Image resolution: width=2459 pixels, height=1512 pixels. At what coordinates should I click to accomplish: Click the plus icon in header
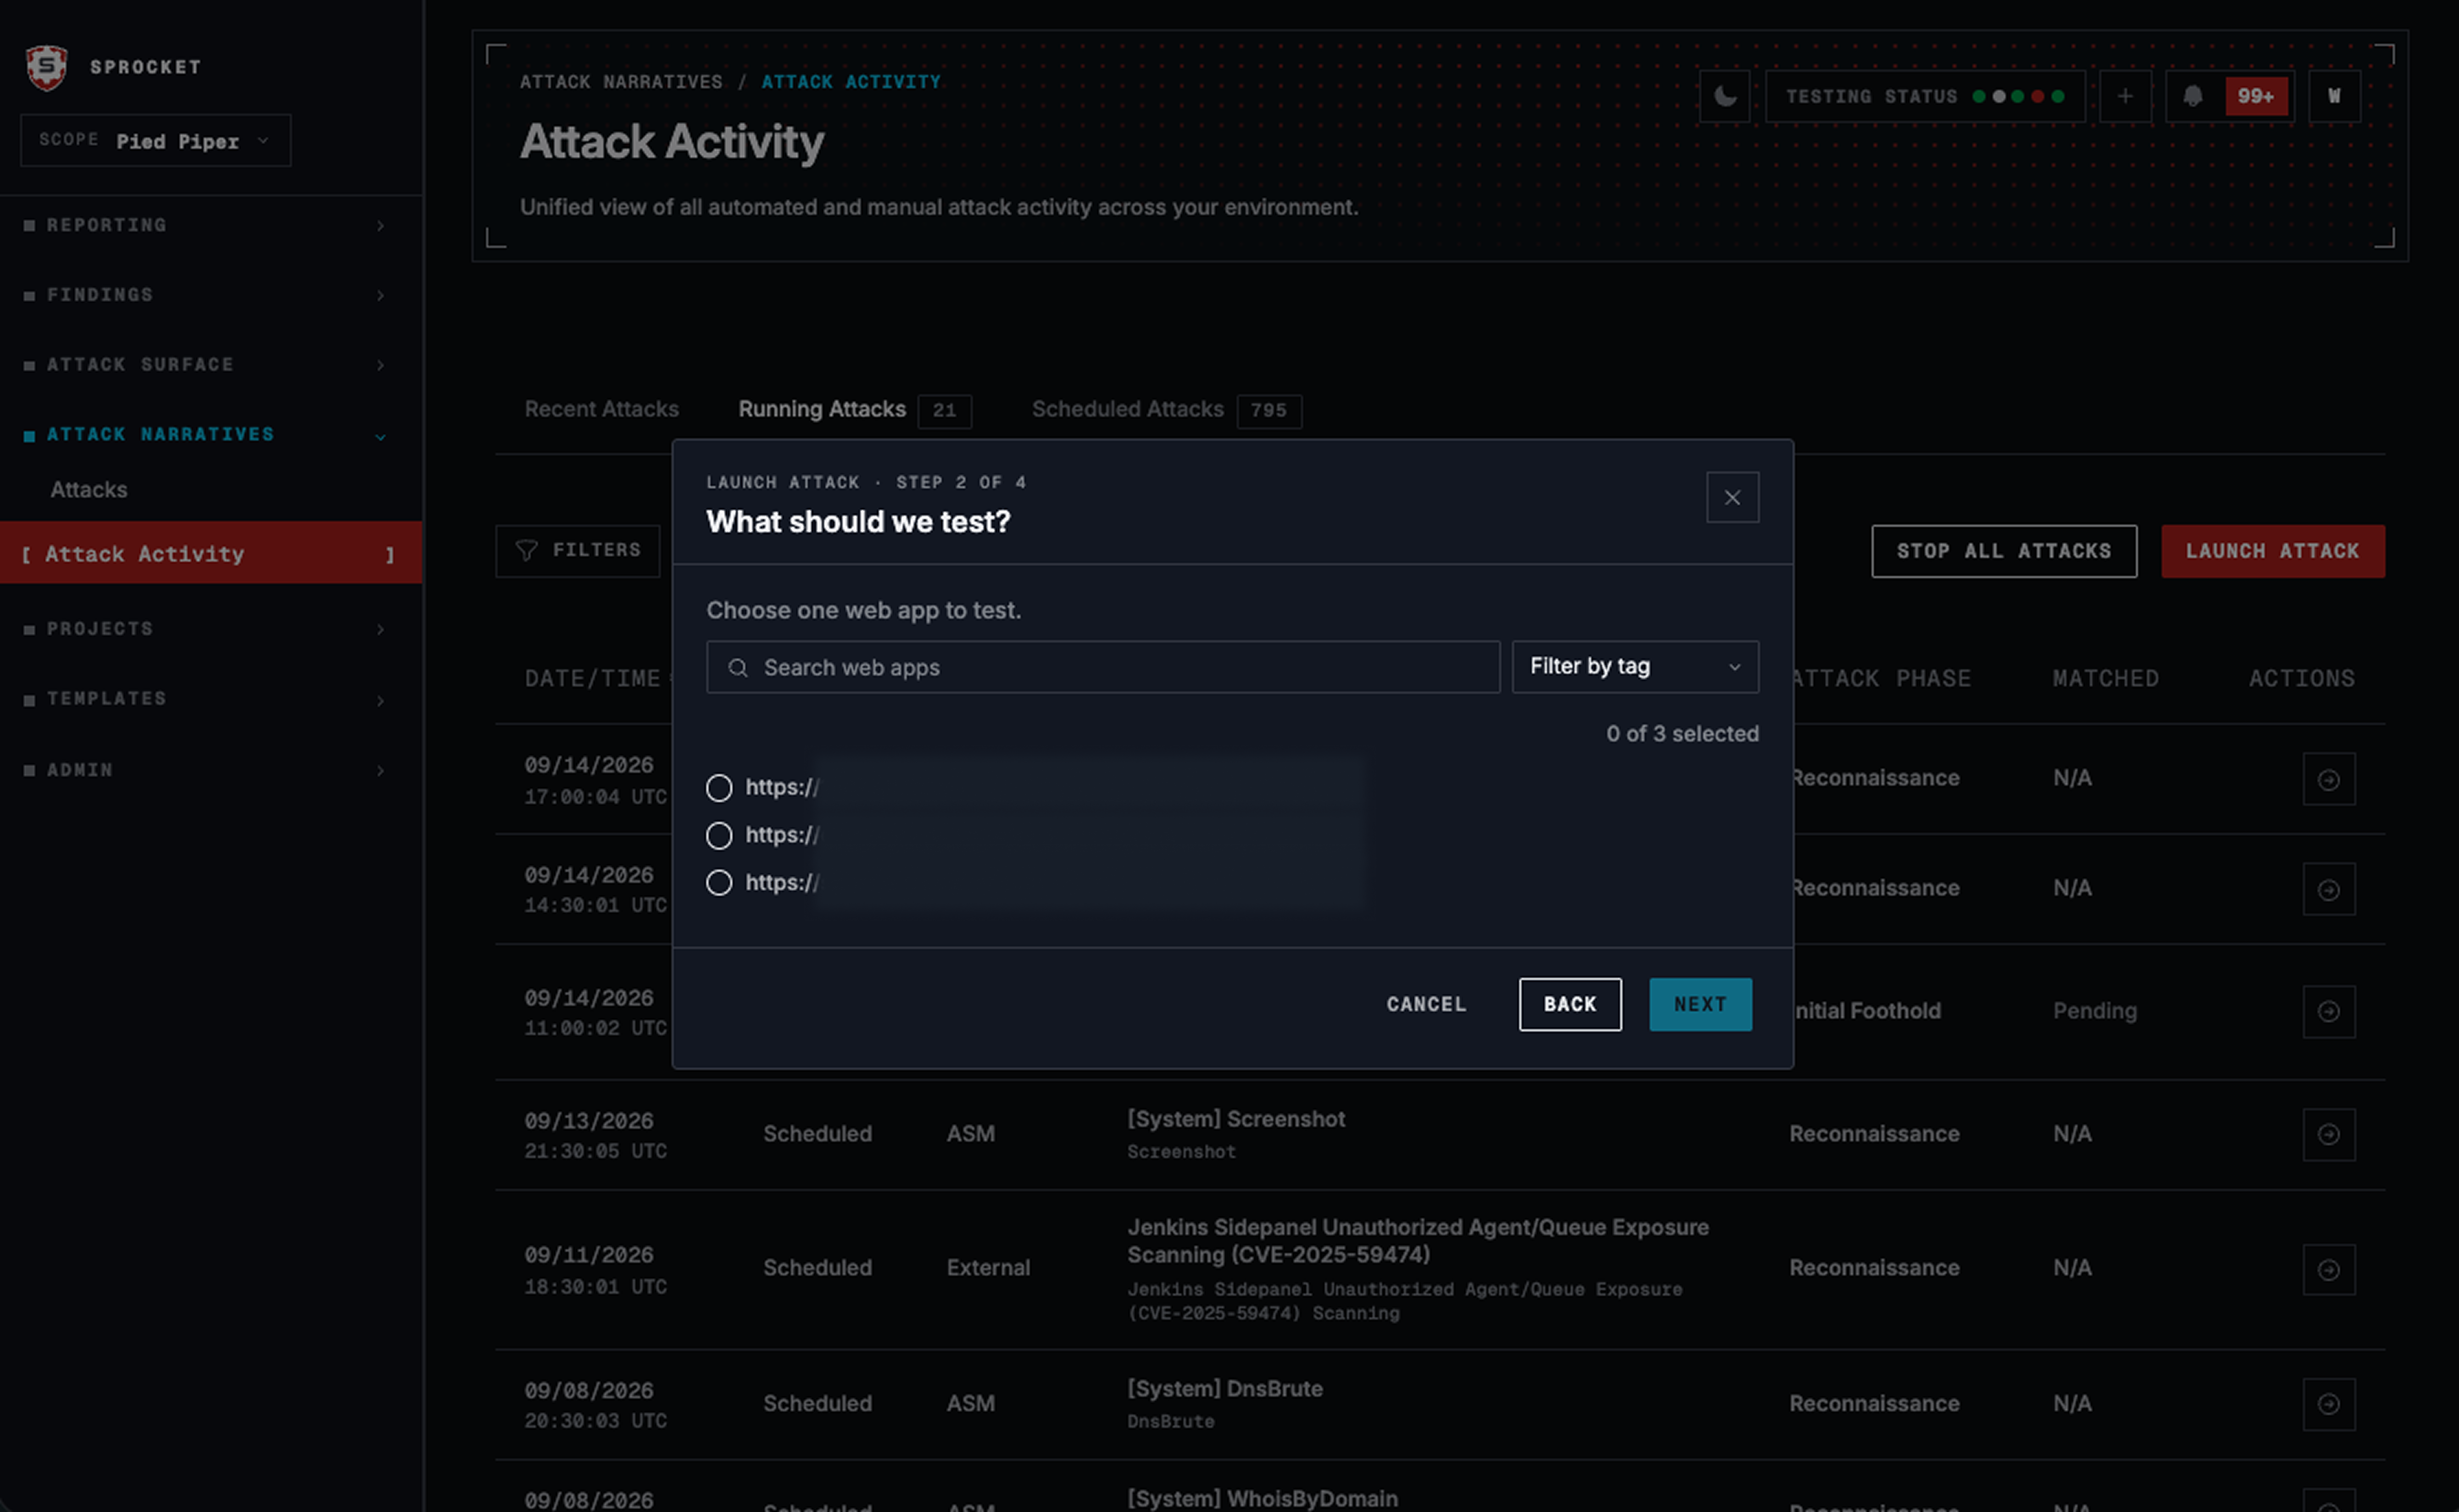pos(2125,96)
